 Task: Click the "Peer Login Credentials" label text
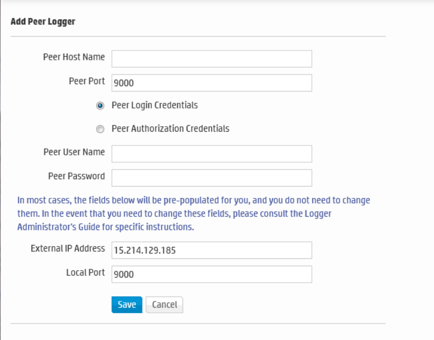click(x=154, y=105)
